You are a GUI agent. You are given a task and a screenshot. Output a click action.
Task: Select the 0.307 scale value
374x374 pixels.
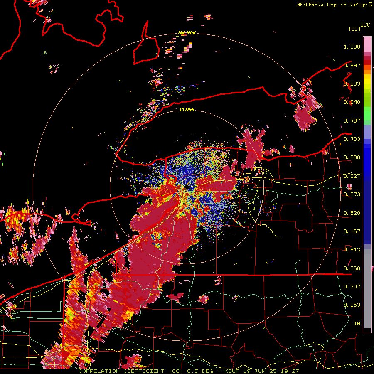[x=352, y=287]
